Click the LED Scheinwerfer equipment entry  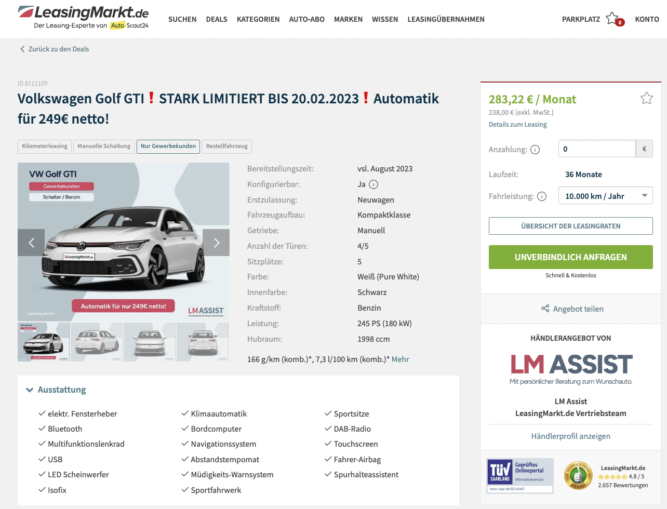[78, 475]
